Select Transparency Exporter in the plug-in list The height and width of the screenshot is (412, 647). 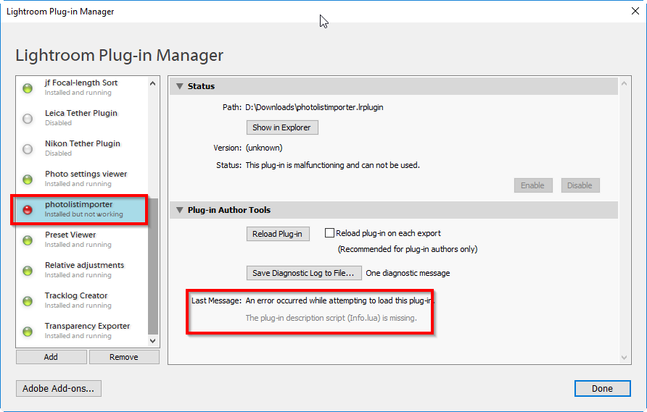[87, 330]
